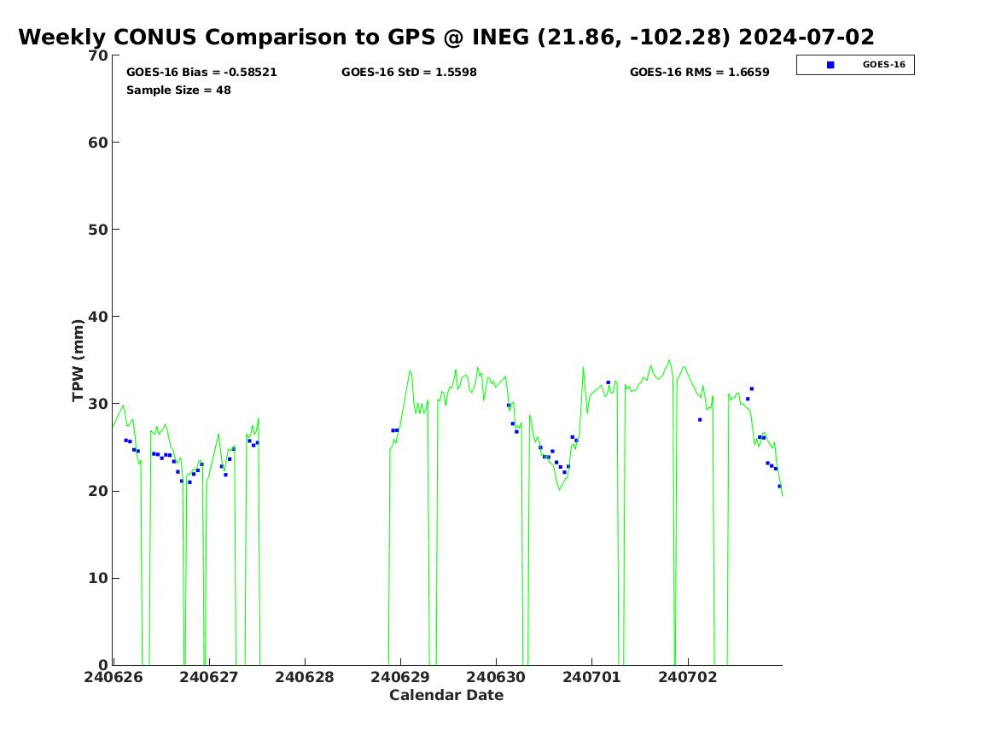The image size is (996, 747).
Task: Click the x-axis tick label 240627
Action: click(209, 677)
